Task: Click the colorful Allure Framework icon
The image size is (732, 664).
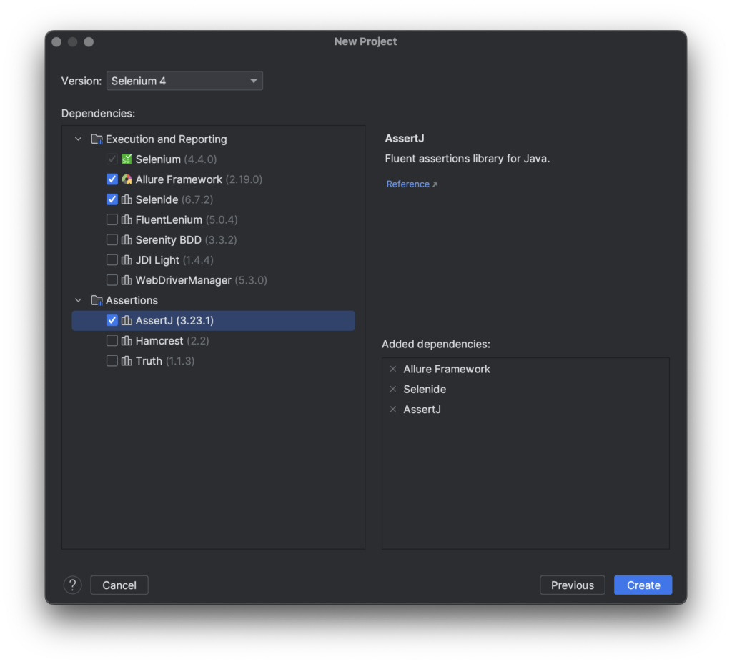Action: [127, 179]
